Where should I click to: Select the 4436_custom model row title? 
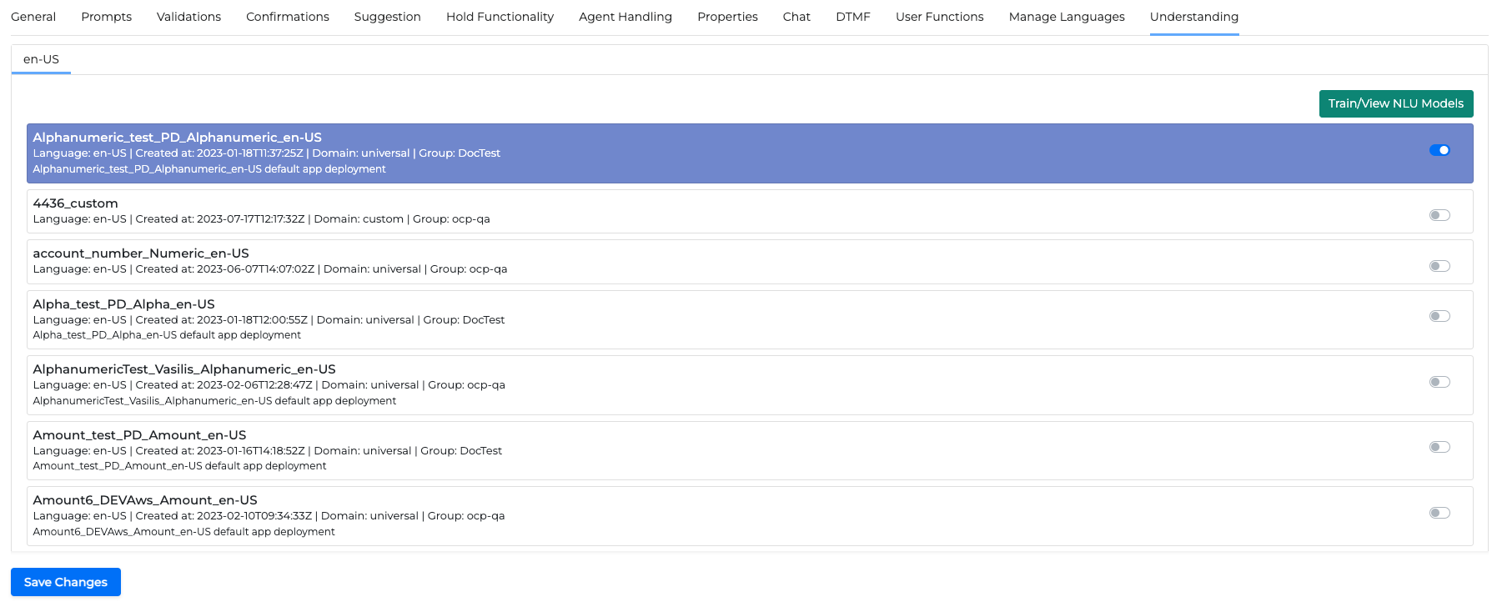click(75, 203)
